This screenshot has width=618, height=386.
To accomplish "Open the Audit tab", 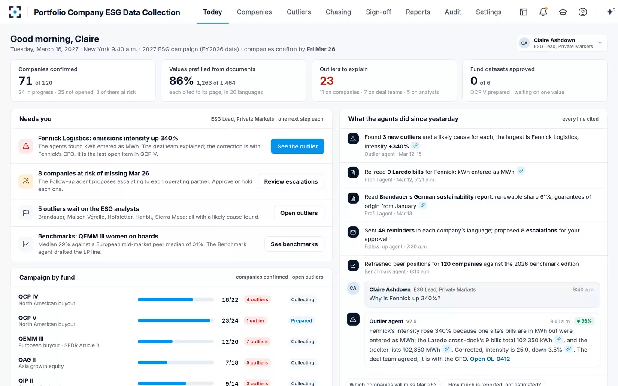I will 453,12.
